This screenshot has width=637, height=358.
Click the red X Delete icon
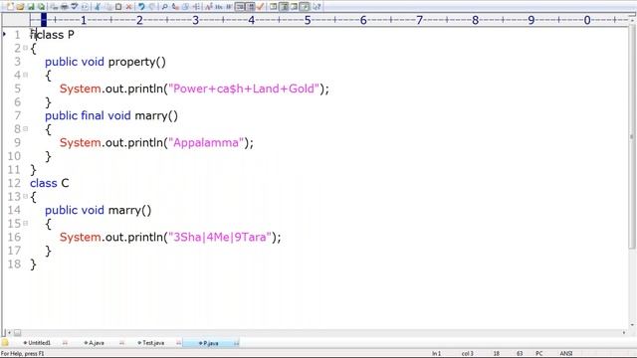128,7
